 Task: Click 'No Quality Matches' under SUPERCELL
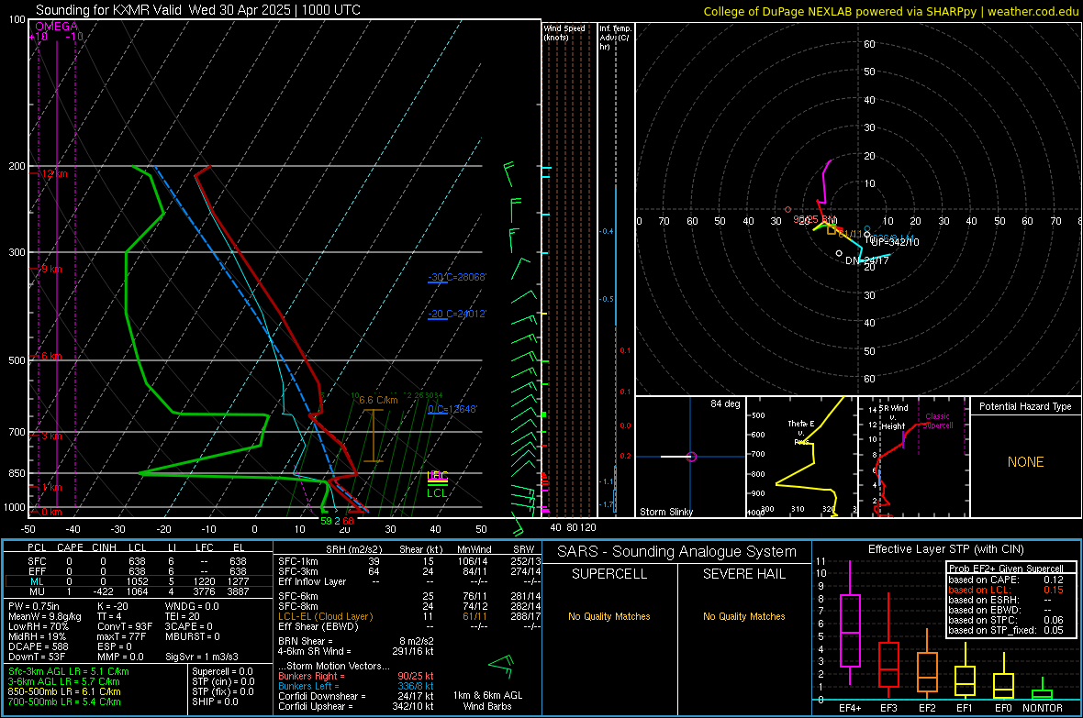click(609, 616)
